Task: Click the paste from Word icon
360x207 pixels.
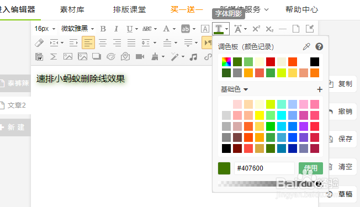Action: (39, 57)
